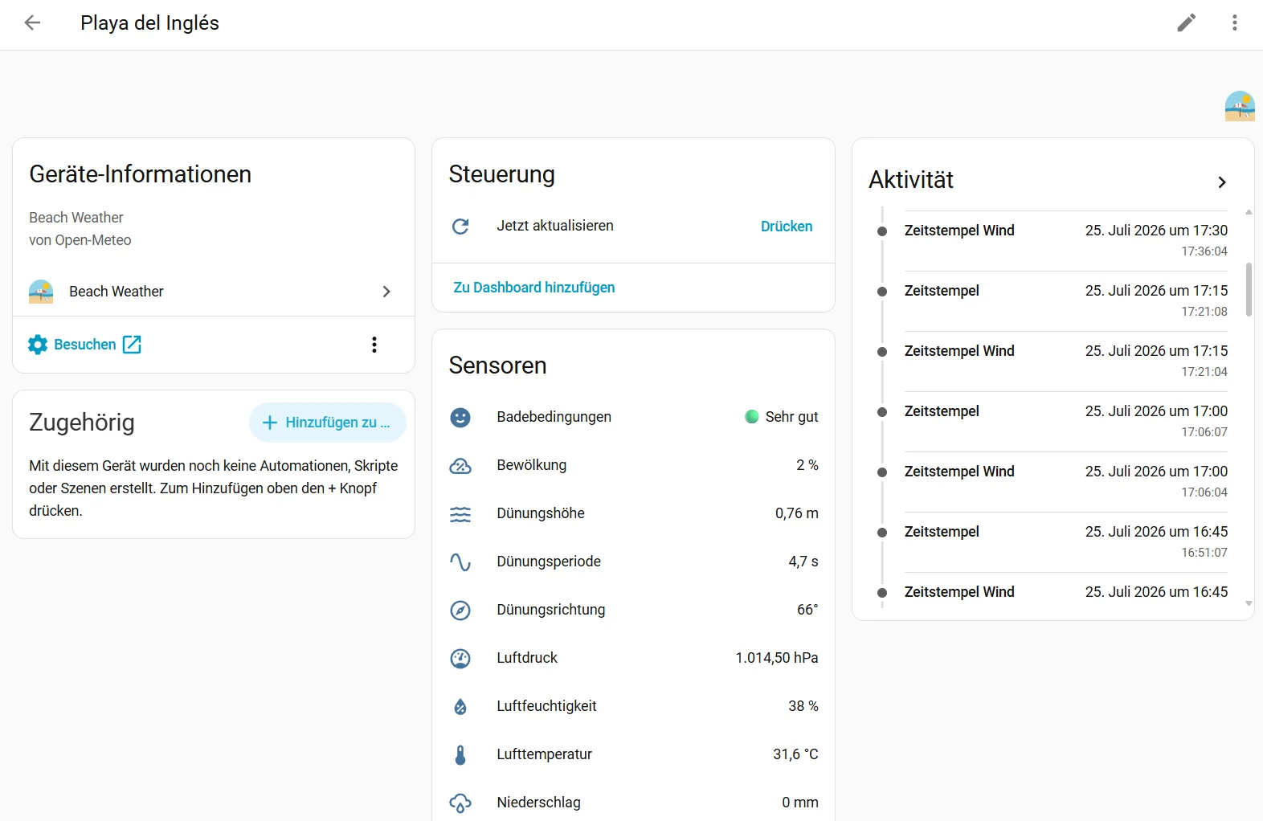The width and height of the screenshot is (1263, 821).
Task: Edit device name with the pencil icon
Action: [1187, 22]
